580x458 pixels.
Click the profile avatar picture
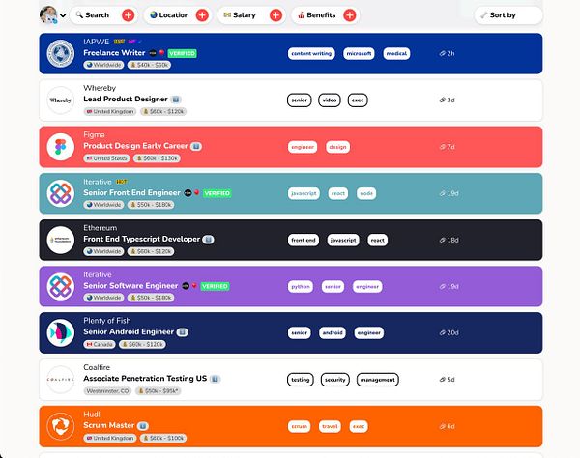click(48, 15)
